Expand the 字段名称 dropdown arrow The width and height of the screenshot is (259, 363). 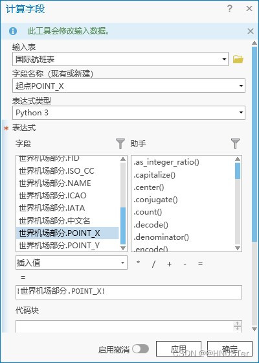(x=241, y=86)
